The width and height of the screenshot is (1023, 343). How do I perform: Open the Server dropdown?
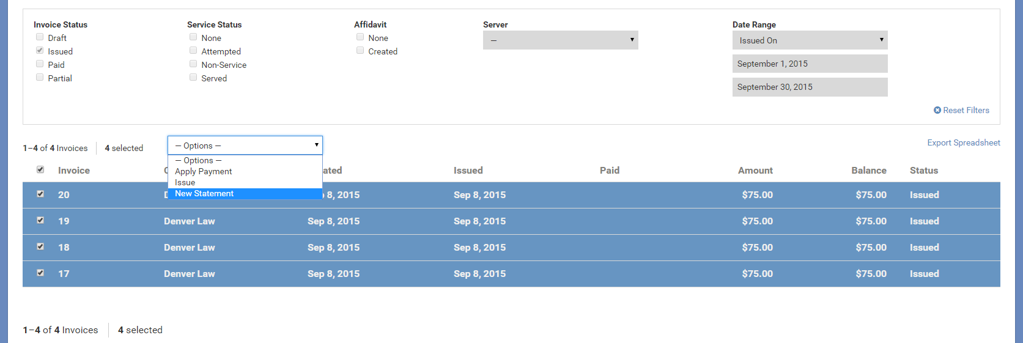(560, 40)
